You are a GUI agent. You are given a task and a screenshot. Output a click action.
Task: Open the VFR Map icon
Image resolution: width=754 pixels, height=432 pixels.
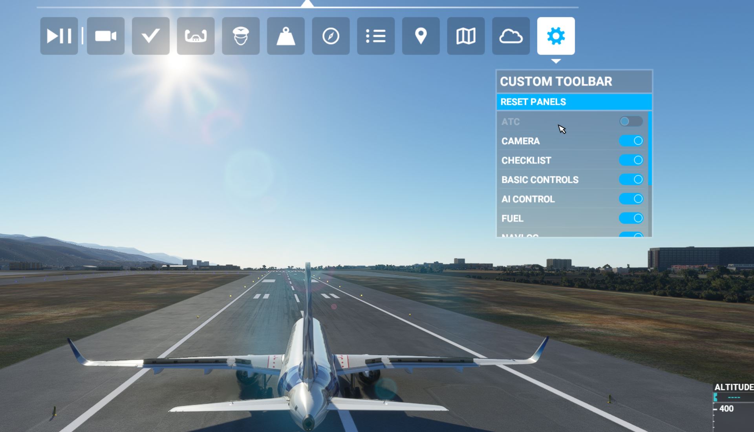466,36
